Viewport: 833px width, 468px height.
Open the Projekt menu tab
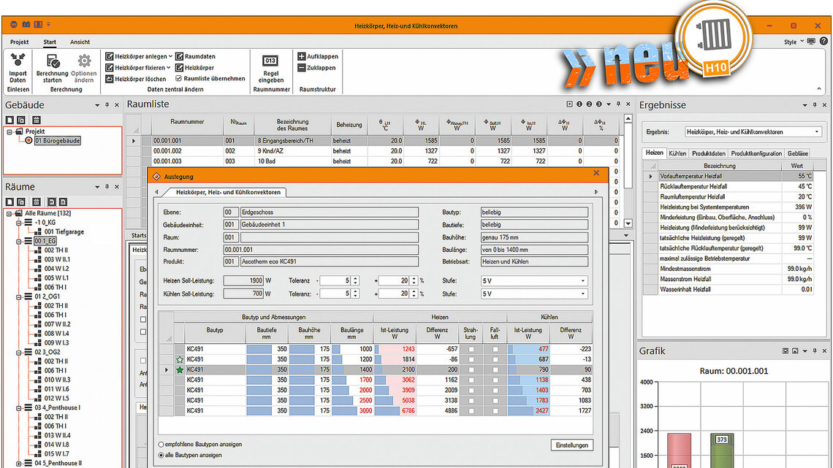click(x=19, y=42)
